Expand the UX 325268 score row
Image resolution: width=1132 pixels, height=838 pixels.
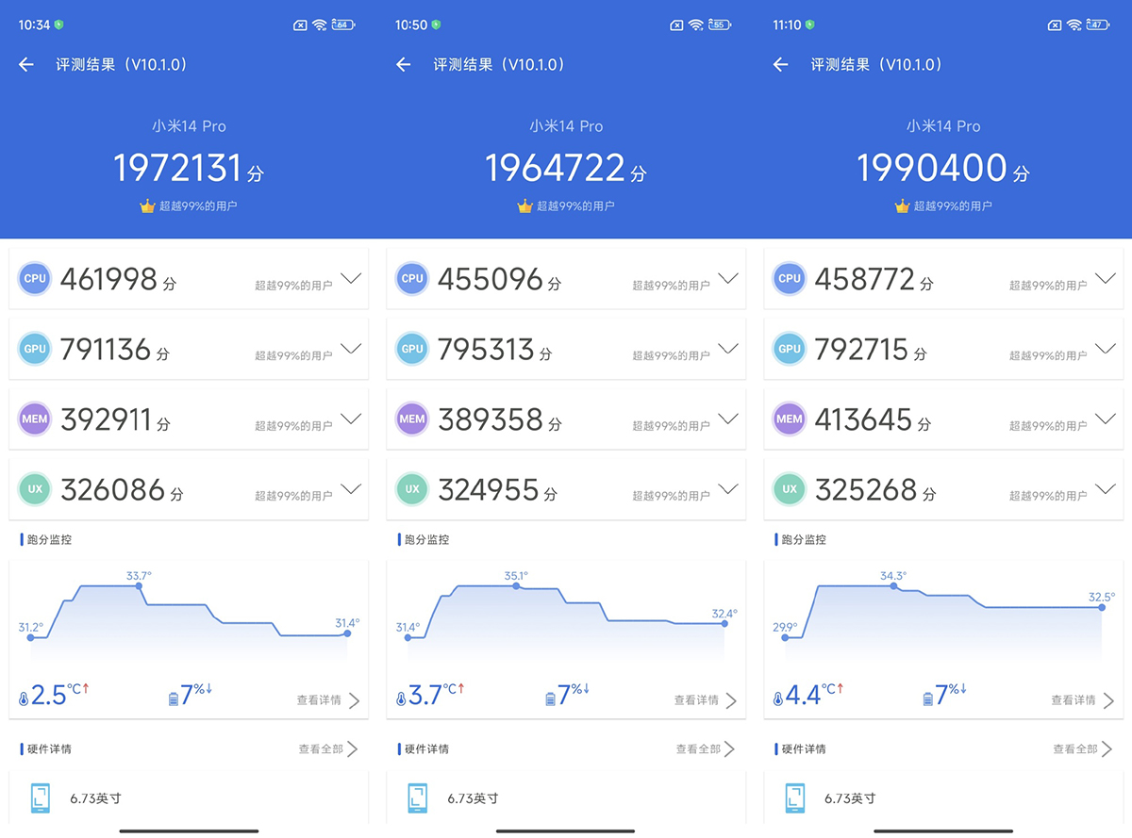click(x=1106, y=488)
